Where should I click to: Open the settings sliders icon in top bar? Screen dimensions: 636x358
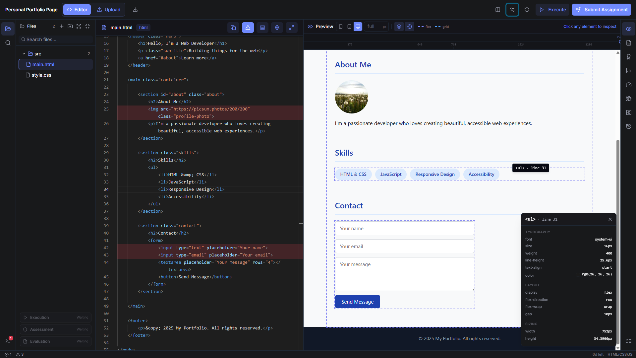tap(512, 10)
